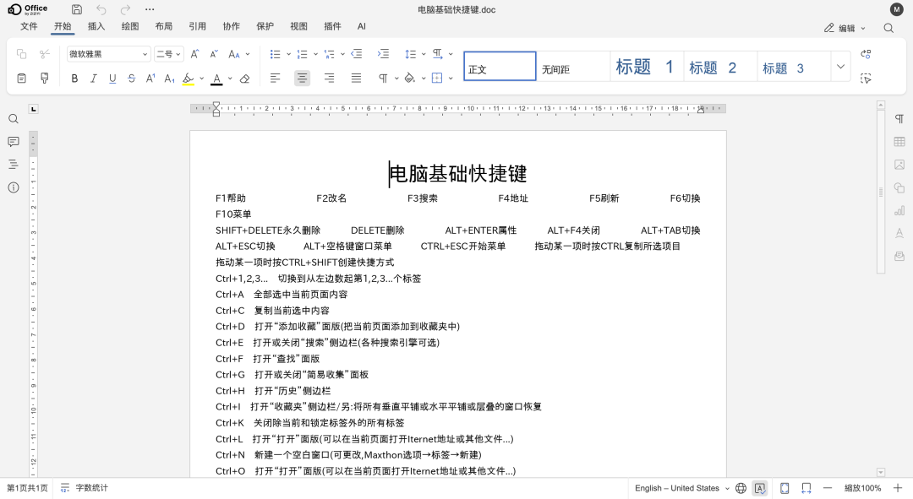Open the shapes panel from the right sidebar
Viewport: 913px width, 499px height.
[x=899, y=187]
